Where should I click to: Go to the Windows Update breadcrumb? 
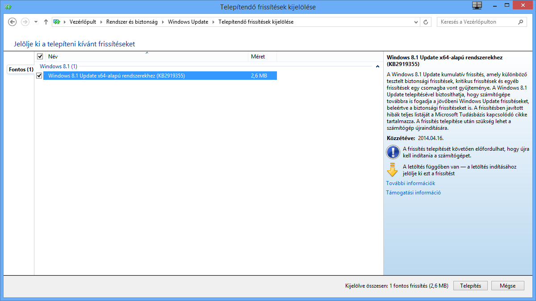(x=188, y=22)
